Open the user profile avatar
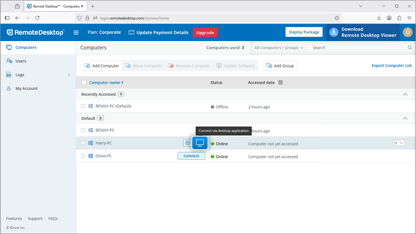416x234 pixels. pos(407,32)
